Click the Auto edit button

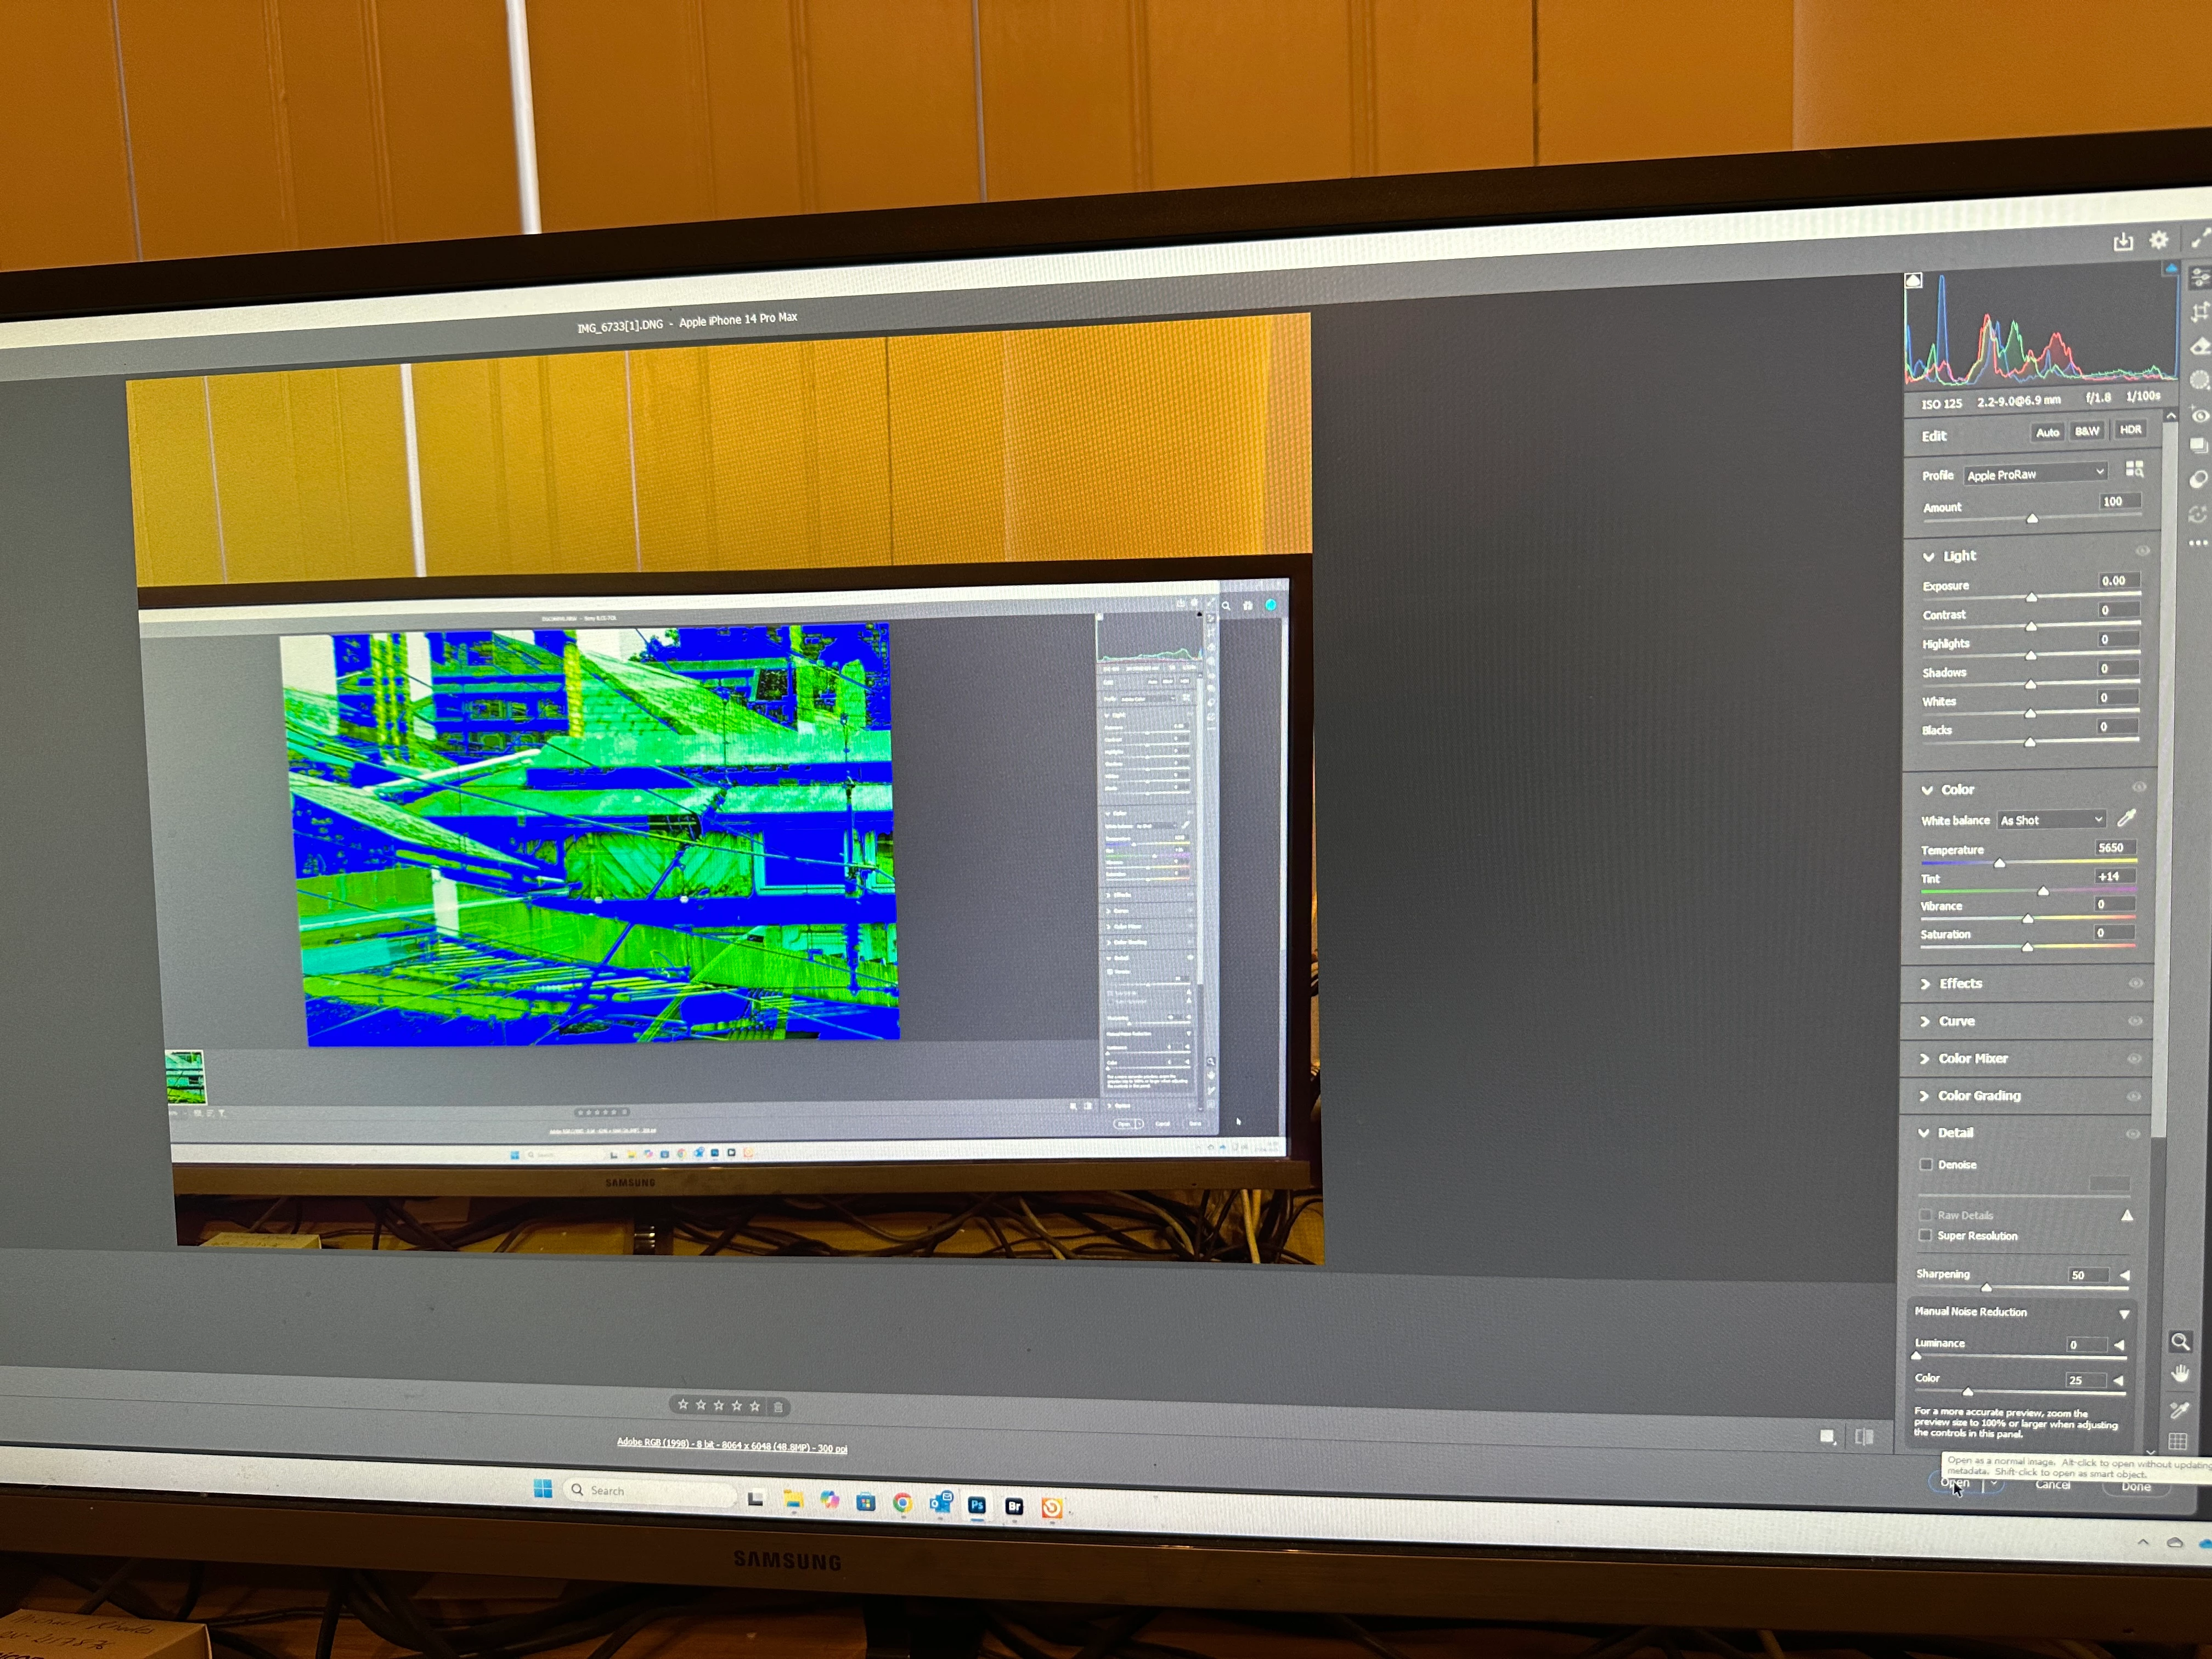2047,432
